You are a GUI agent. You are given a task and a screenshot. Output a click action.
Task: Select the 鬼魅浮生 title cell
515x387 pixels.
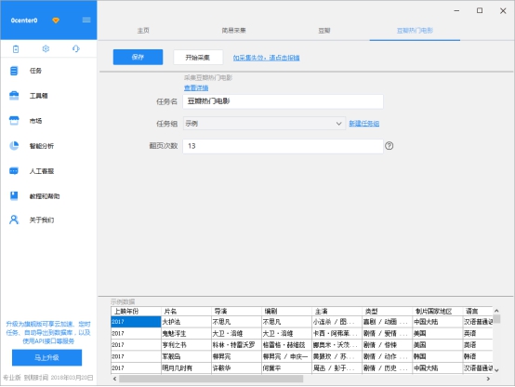click(x=186, y=333)
